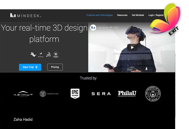Click the Cornell University logo

(x=49, y=94)
